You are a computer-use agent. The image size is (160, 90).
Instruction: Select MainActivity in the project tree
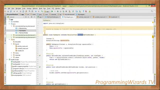[23, 28]
